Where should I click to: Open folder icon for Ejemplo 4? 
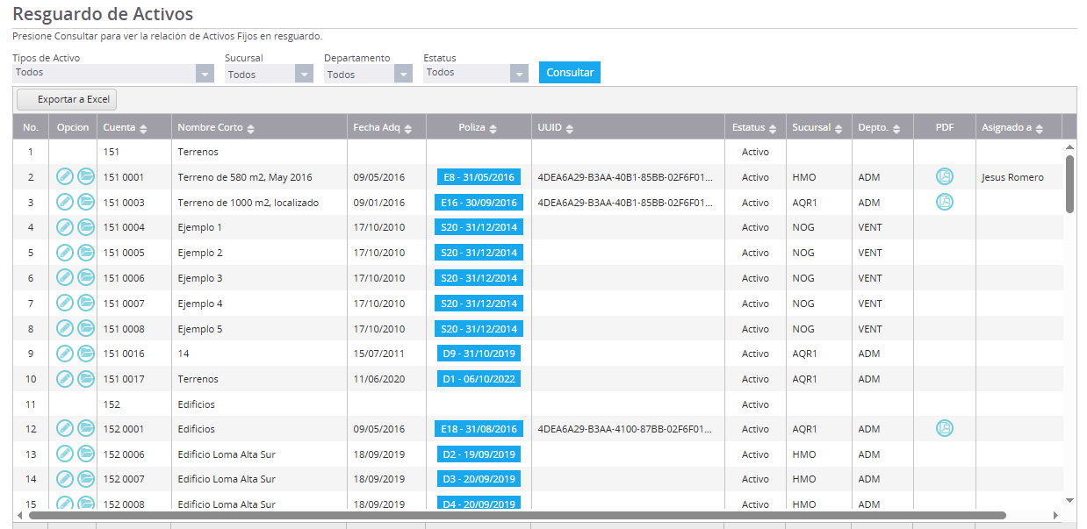tap(86, 303)
